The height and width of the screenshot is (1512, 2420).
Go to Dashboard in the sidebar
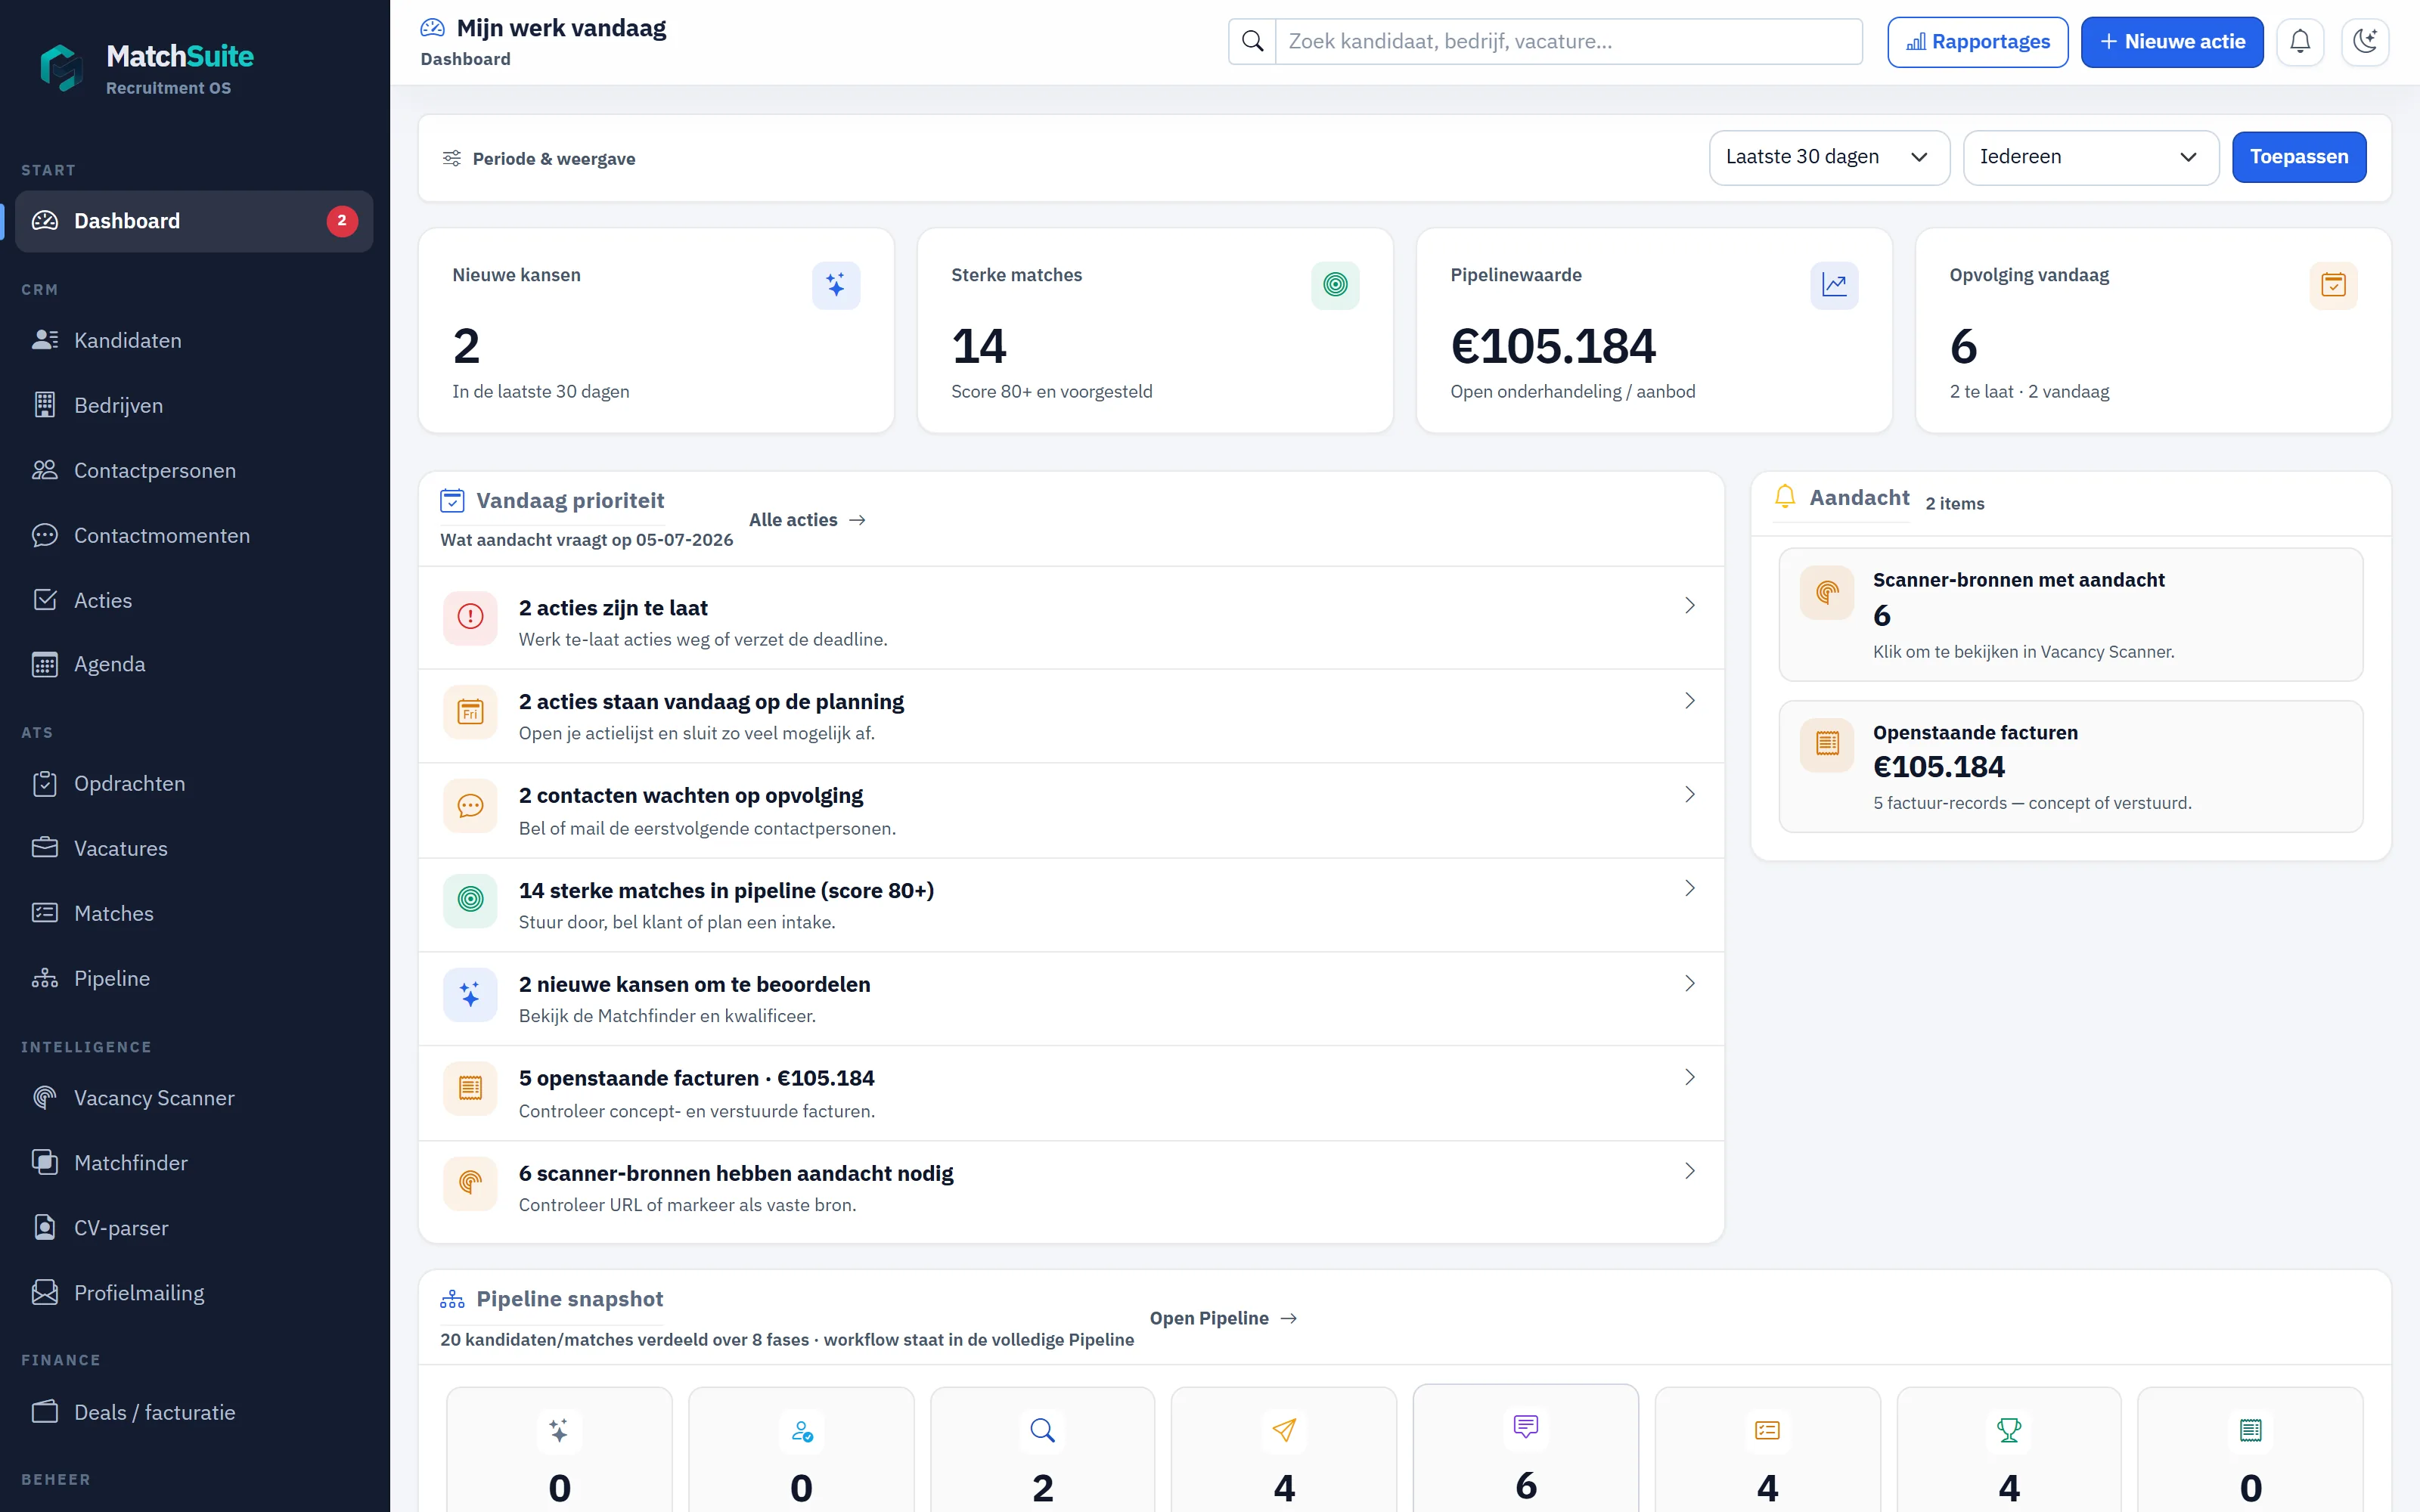194,221
